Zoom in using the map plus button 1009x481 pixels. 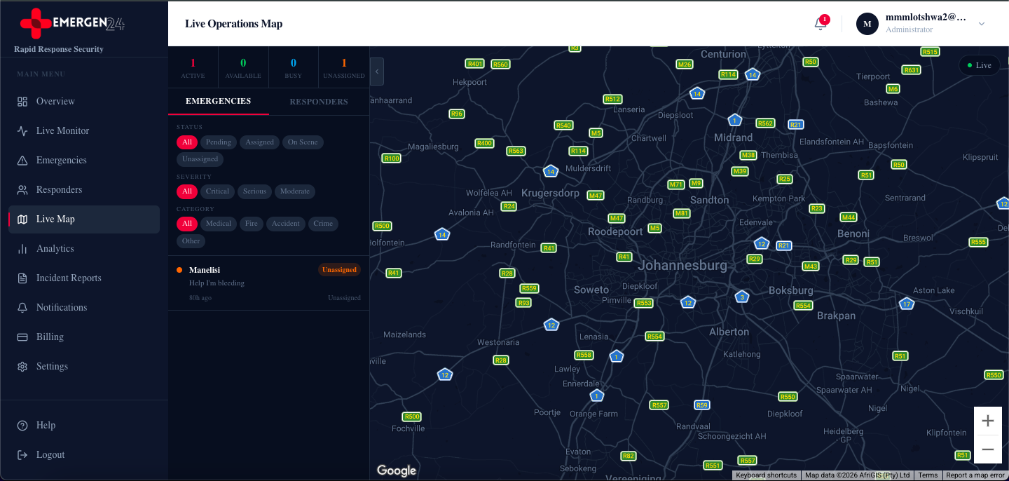click(987, 421)
